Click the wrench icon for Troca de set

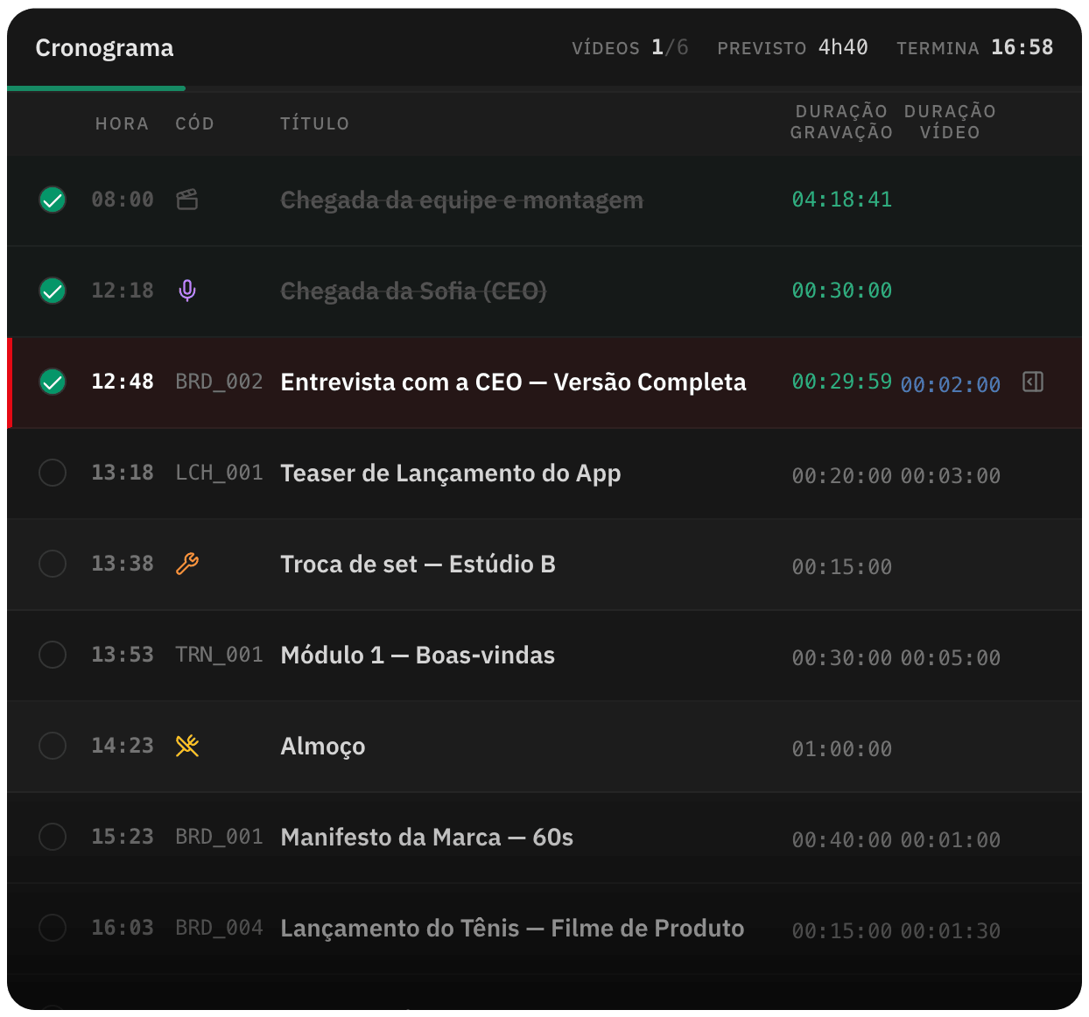pyautogui.click(x=187, y=564)
